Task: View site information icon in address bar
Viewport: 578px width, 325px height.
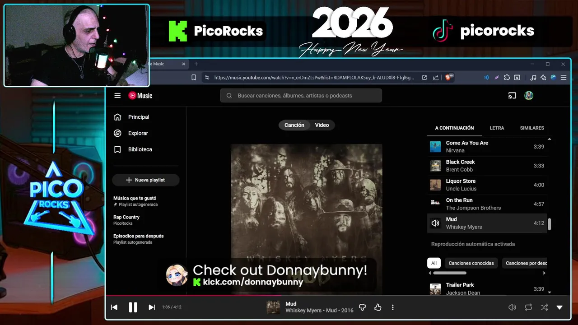Action: tap(207, 78)
